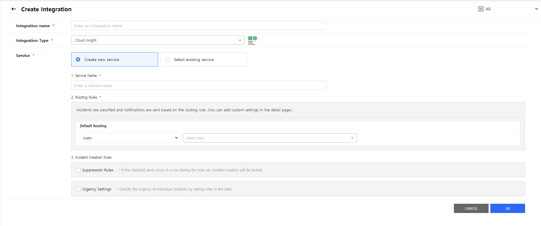
Task: Click the Create Integration page title
Action: (46, 9)
